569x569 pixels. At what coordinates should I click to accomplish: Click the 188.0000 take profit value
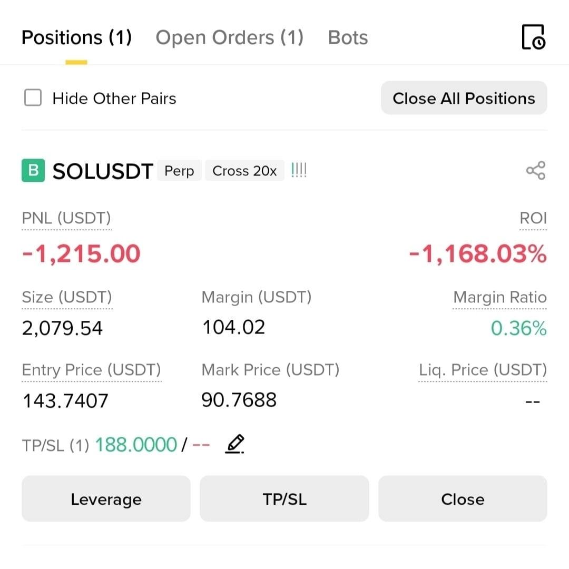135,445
